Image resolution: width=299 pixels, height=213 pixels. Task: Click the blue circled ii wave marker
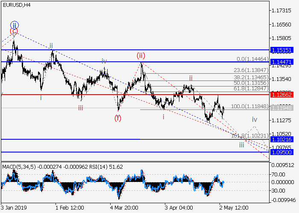click(14, 25)
